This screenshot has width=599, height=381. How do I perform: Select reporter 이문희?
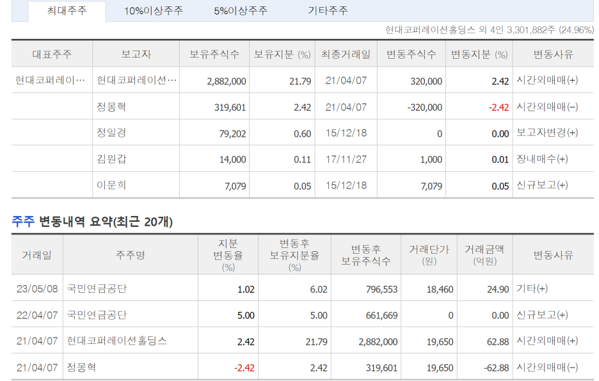tap(111, 185)
